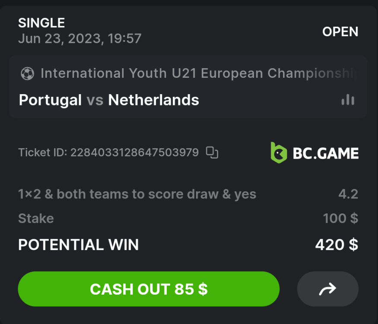
Task: Click the POTENTIAL WIN label
Action: pos(78,245)
